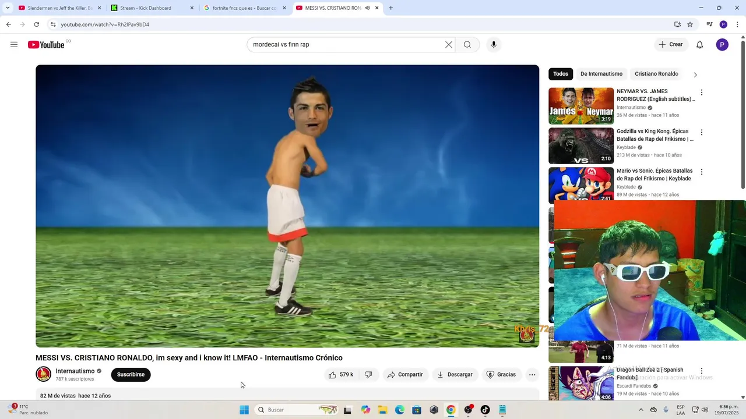
Task: Open Godzilla vs King Kong thumbnail
Action: point(581,145)
